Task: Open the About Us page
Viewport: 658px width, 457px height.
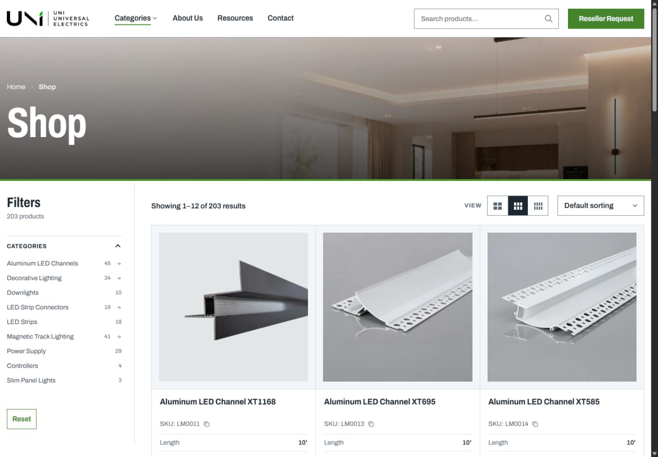Action: [187, 18]
